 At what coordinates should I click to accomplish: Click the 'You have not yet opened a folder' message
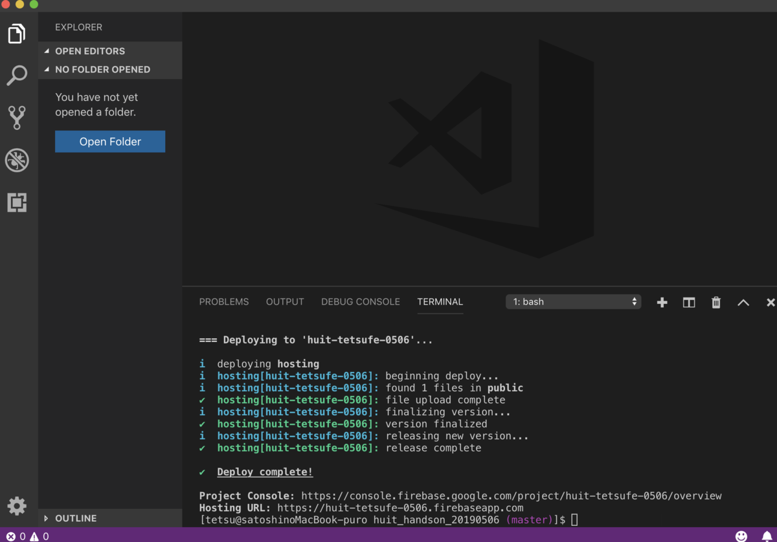[x=96, y=105]
